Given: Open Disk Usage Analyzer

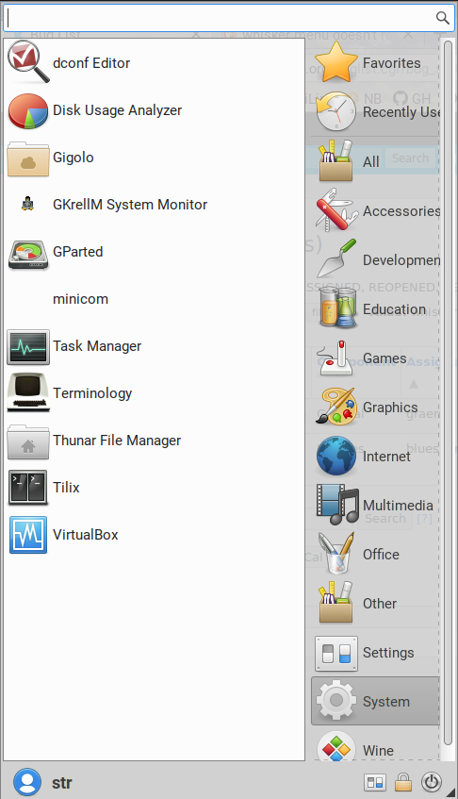Looking at the screenshot, I should (154, 110).
